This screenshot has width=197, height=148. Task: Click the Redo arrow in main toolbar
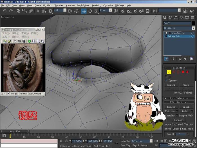pyautogui.click(x=11, y=11)
